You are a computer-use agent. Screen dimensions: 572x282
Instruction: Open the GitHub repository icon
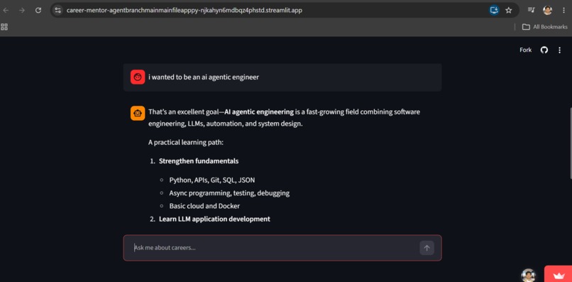[544, 50]
